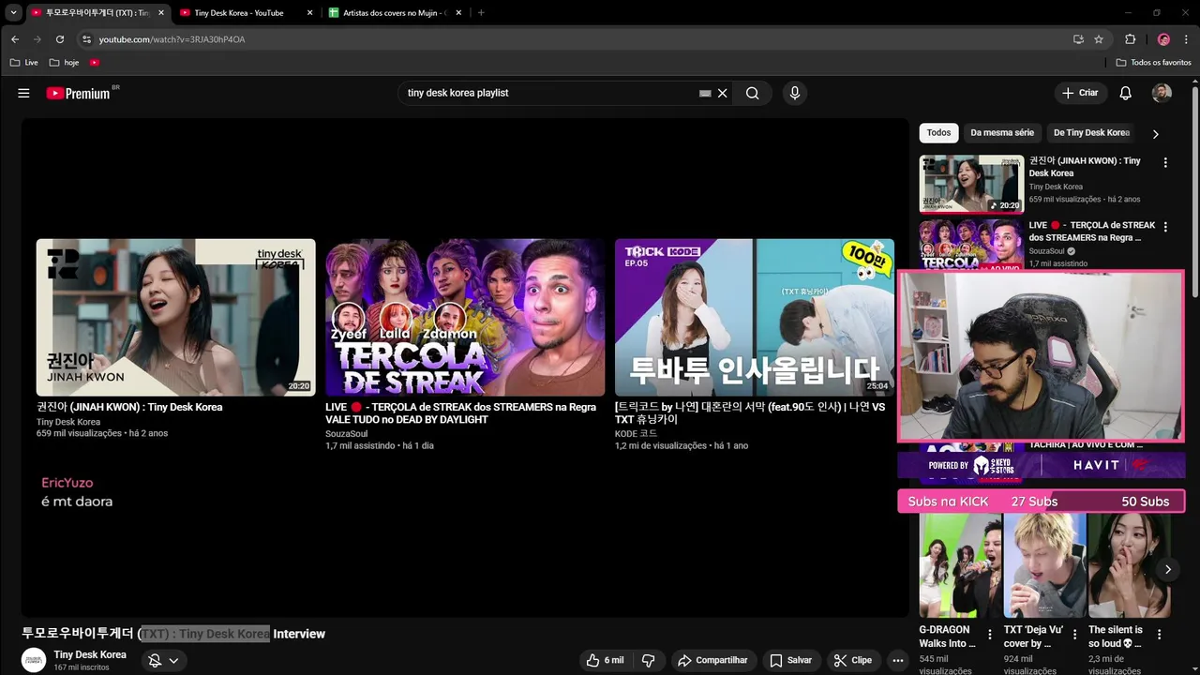Open the site information icon in the address bar
1200x675 pixels.
pos(87,39)
